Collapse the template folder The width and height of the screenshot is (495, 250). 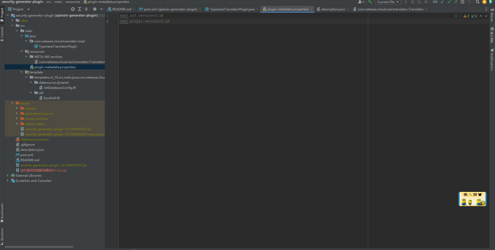click(x=22, y=72)
